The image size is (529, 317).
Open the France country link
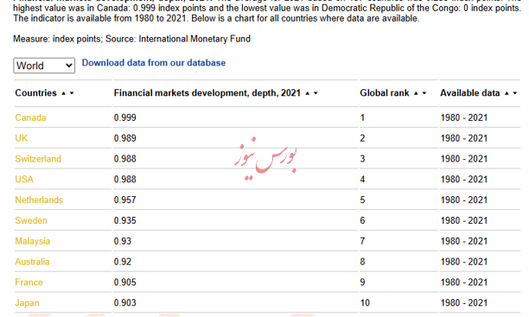(29, 282)
